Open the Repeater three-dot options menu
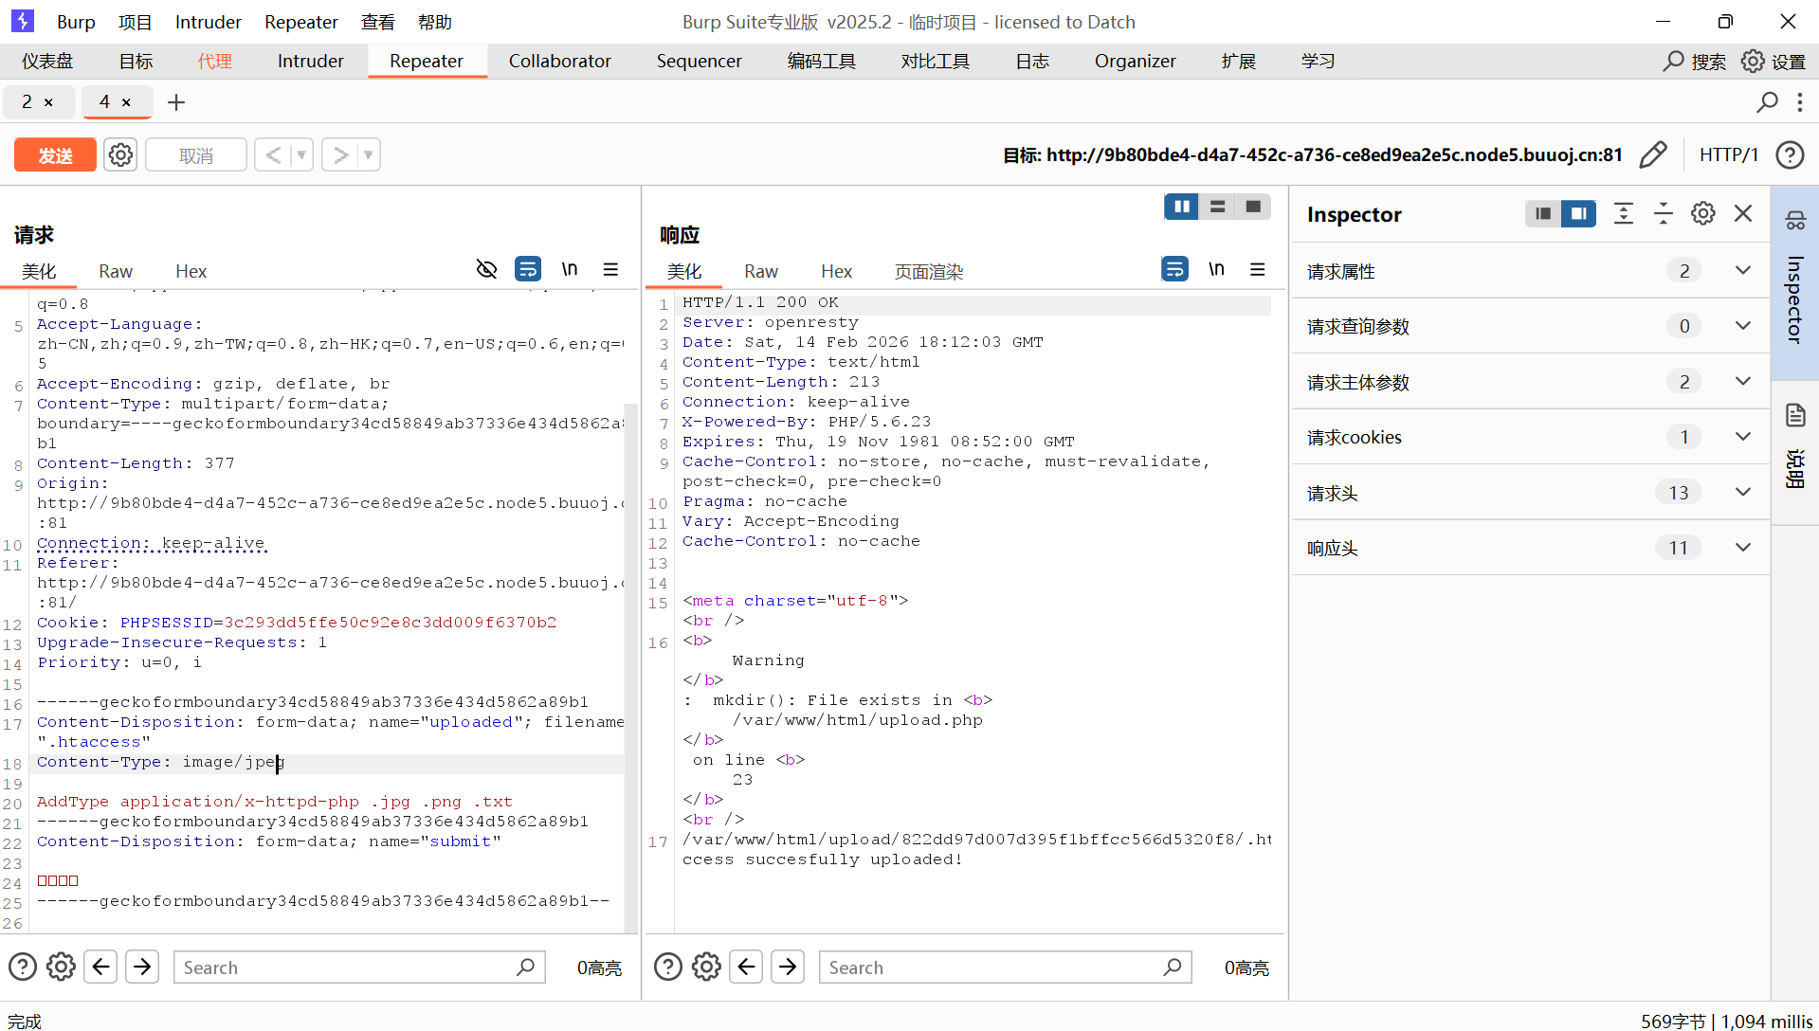 pos(1799,101)
